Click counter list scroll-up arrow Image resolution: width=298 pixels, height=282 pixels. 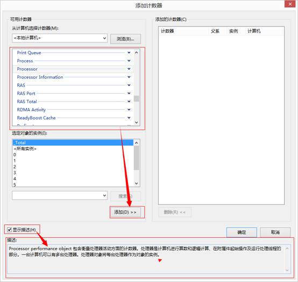tap(136, 53)
